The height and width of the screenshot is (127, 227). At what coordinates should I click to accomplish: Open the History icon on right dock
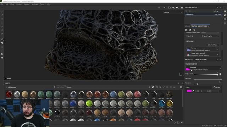225,19
